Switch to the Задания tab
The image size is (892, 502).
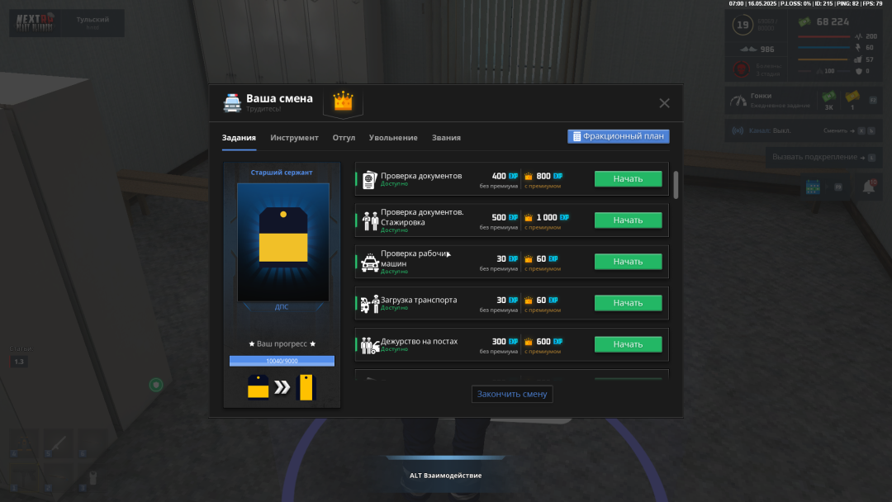pos(239,138)
